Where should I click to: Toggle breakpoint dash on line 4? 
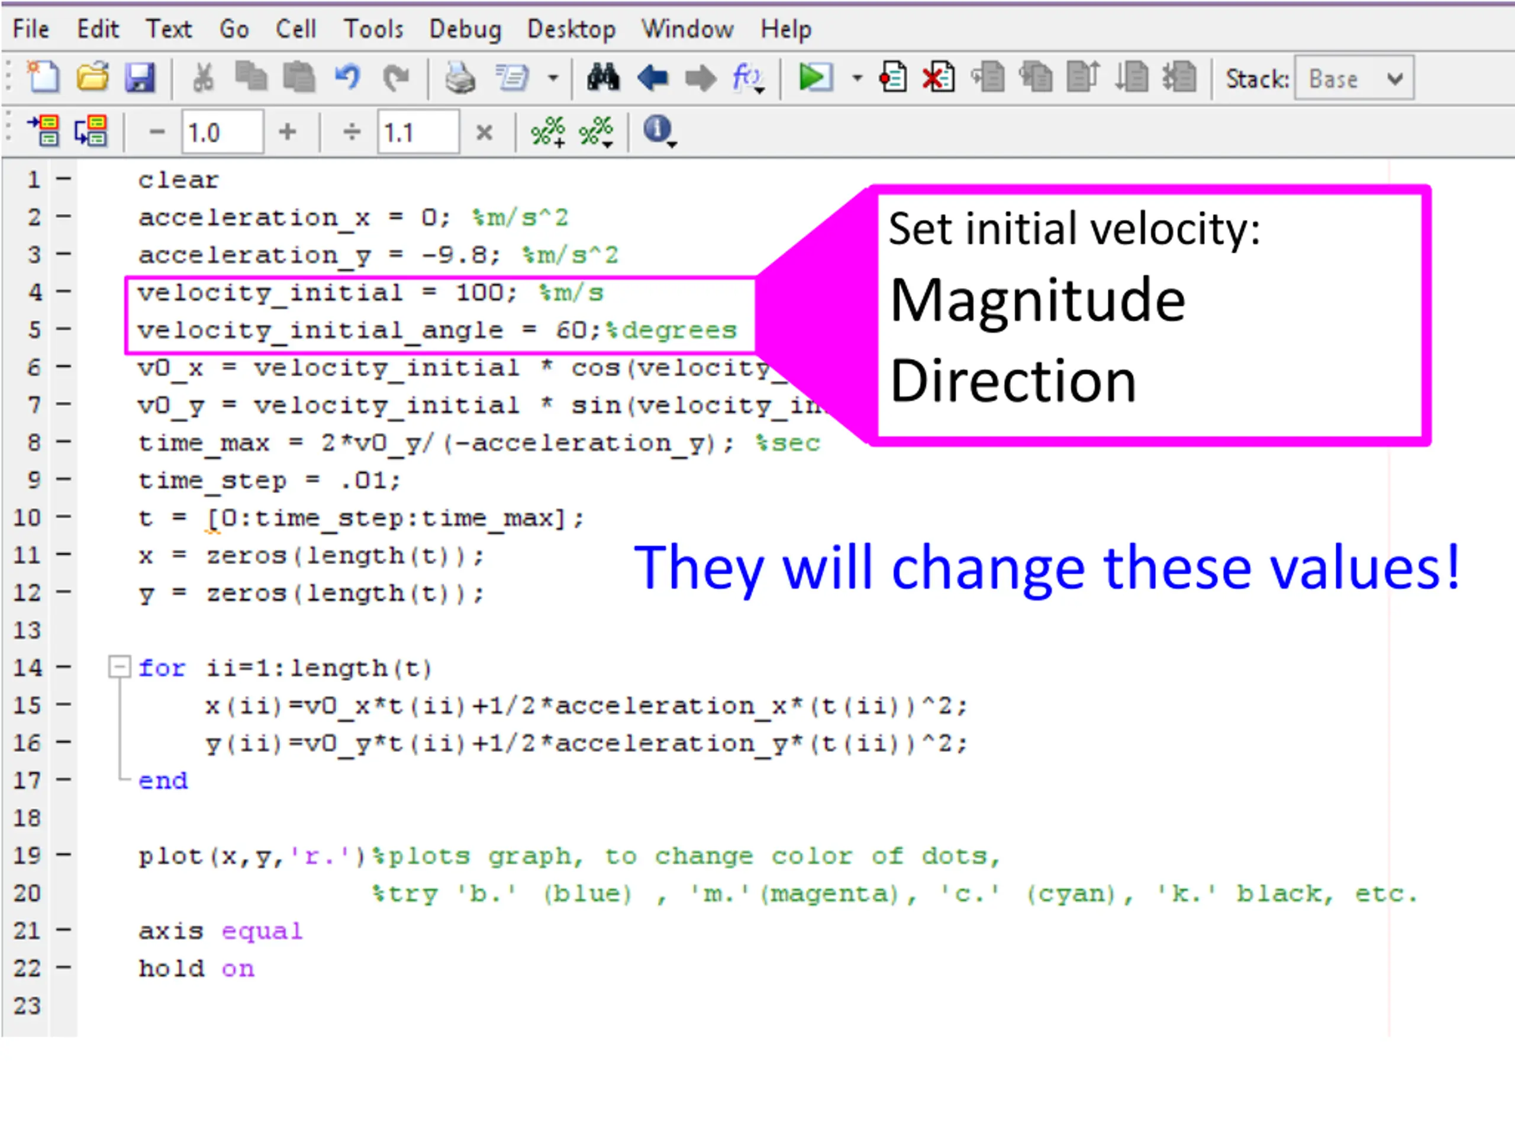click(x=64, y=292)
